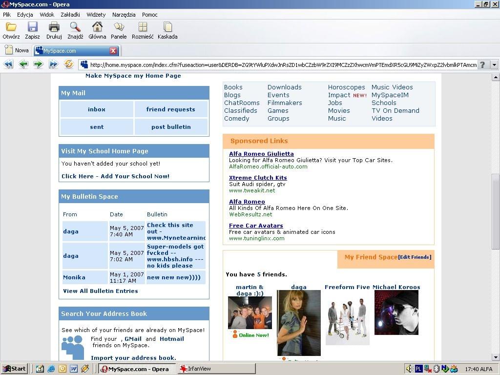Open the Widok menu

coord(47,15)
